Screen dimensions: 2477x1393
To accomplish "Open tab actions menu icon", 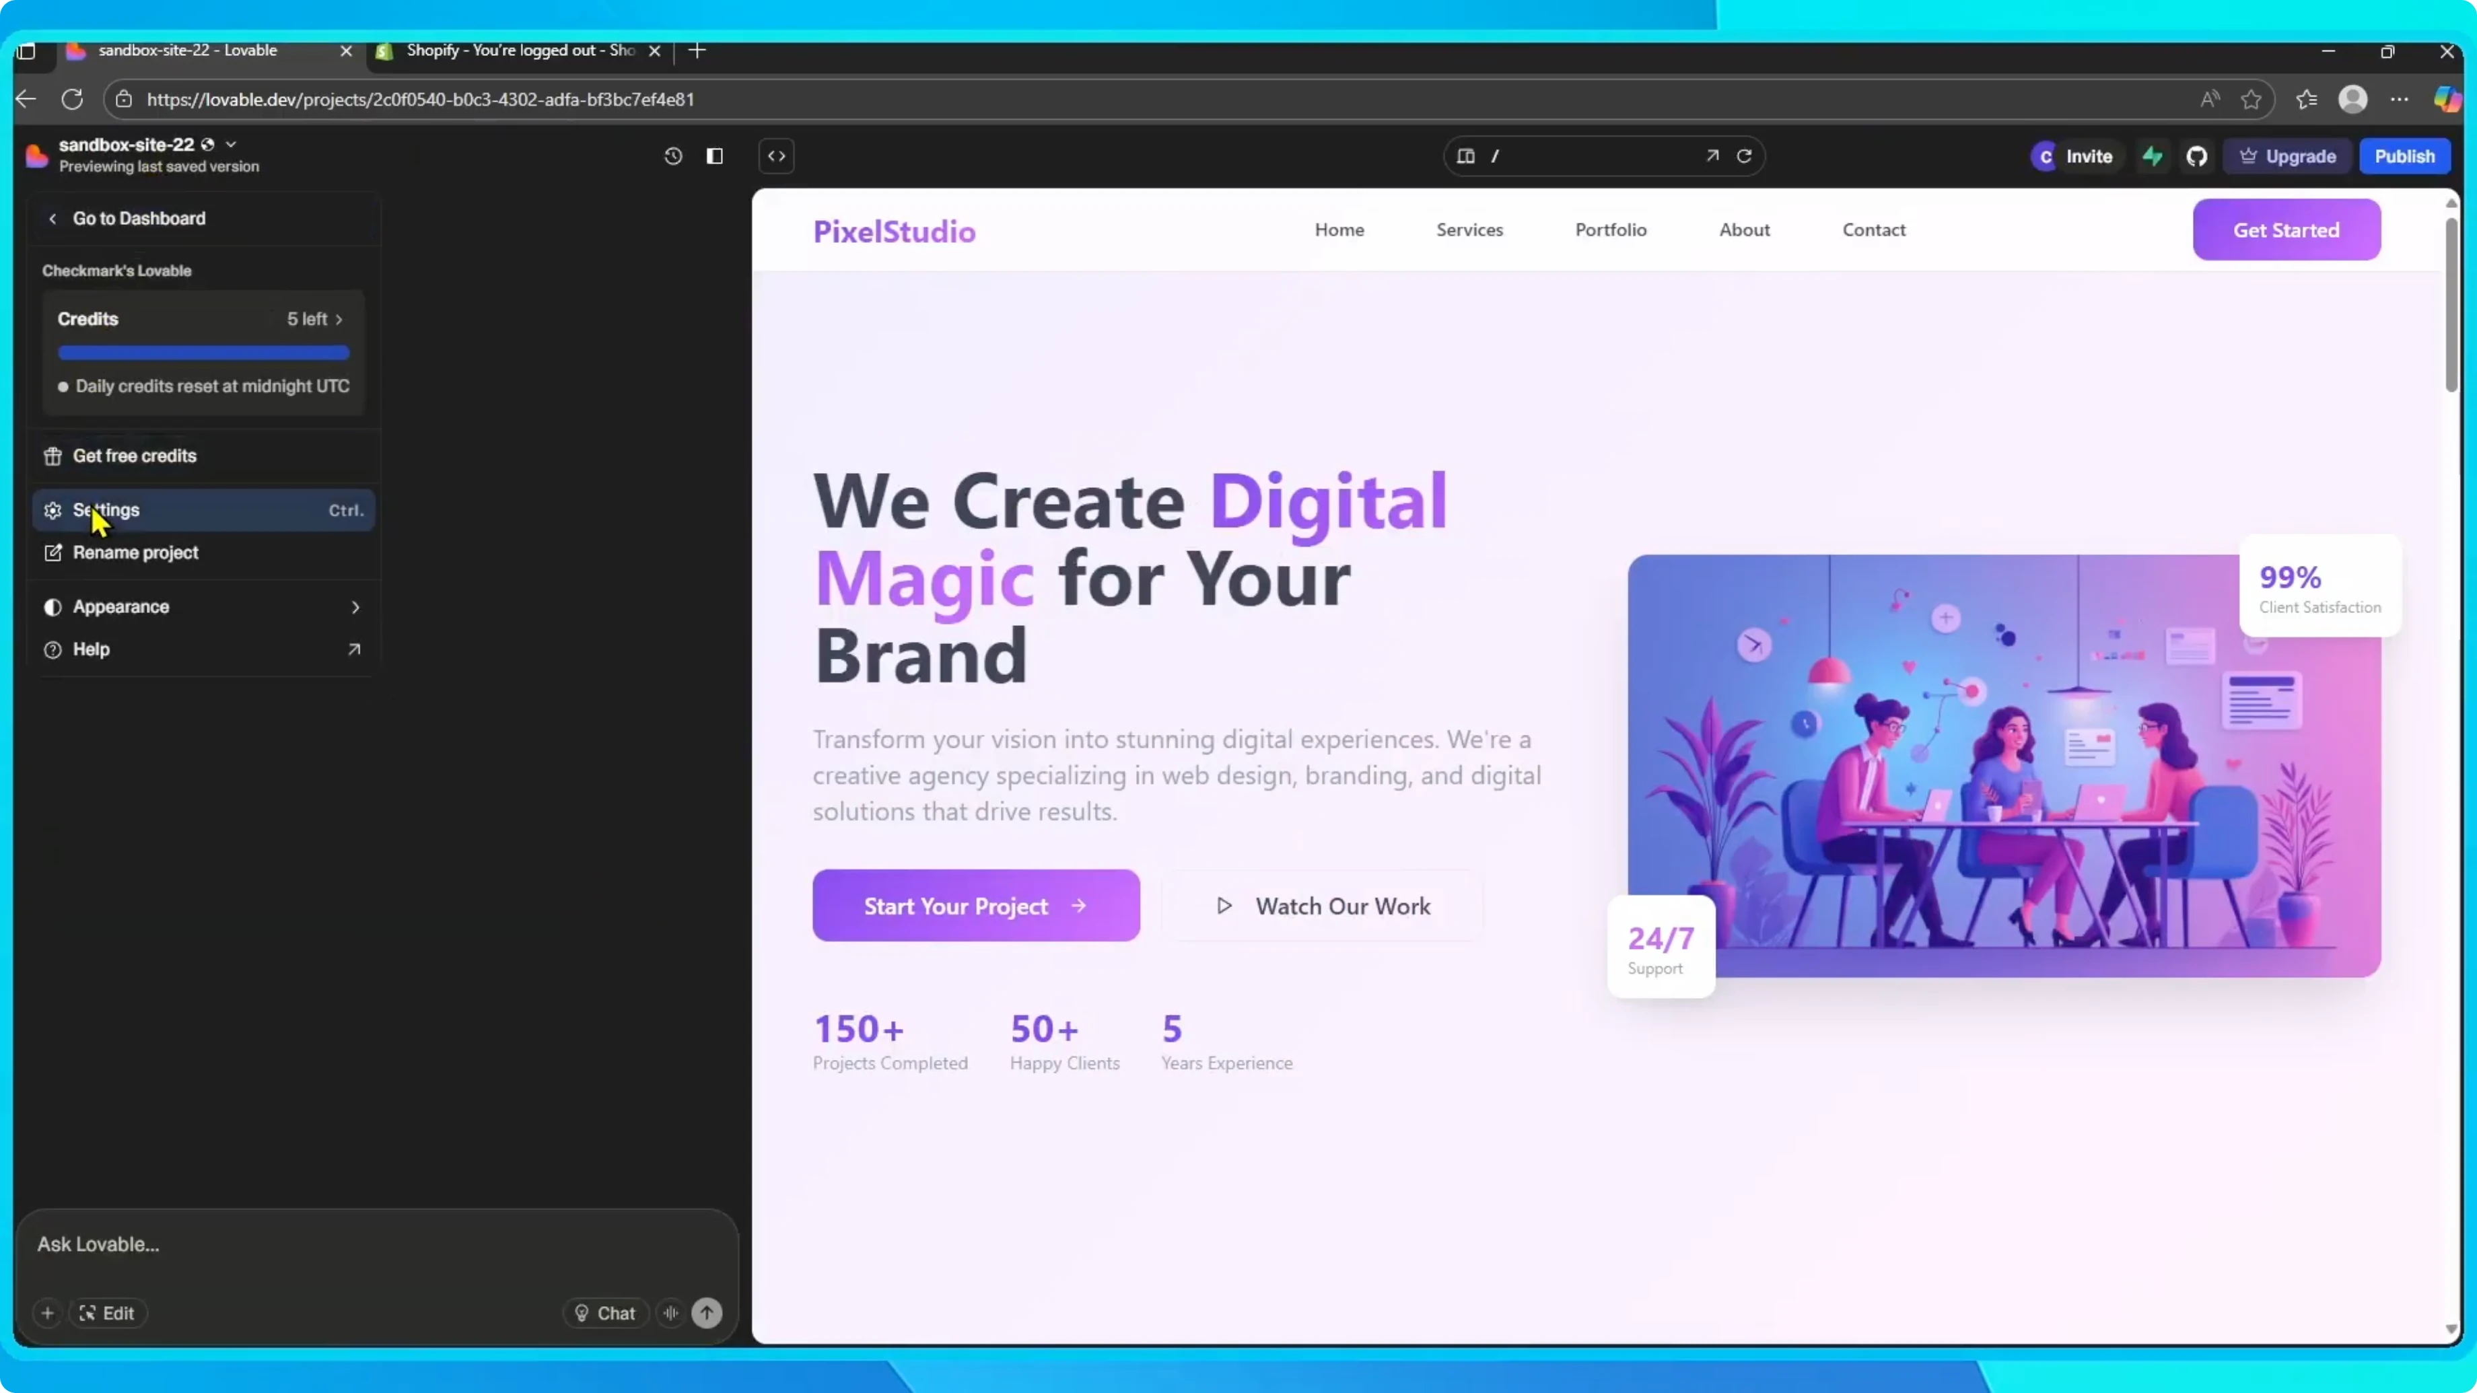I will (27, 51).
